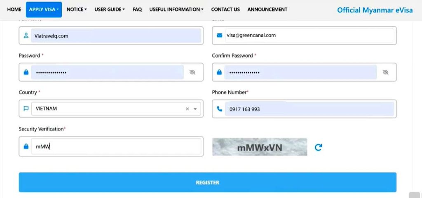Go to the HOME page
The image size is (422, 198).
click(x=14, y=9)
